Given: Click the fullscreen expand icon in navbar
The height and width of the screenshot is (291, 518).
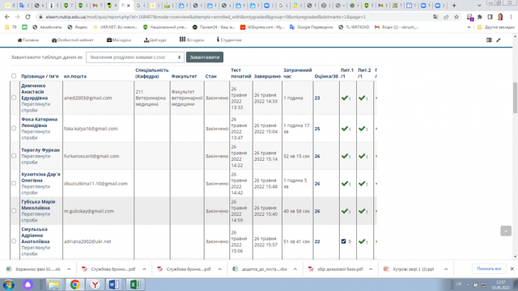Looking at the screenshot, I should click(x=499, y=40).
